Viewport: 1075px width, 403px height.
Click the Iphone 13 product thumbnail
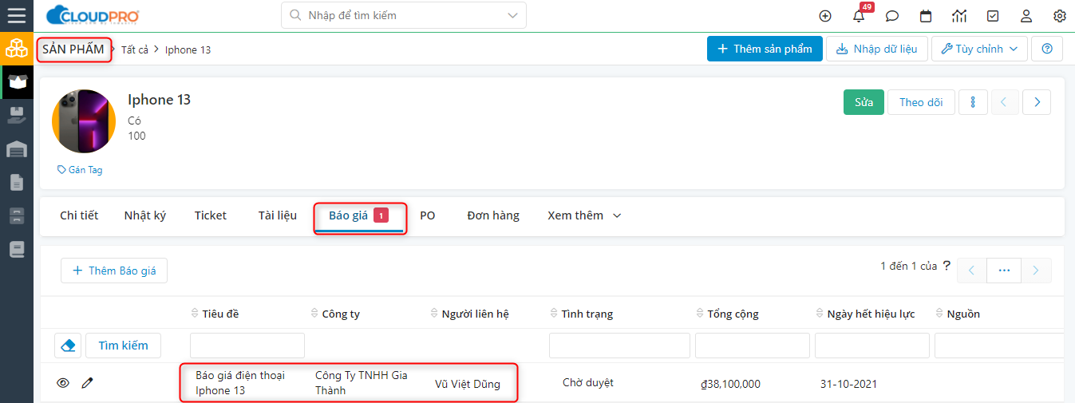pyautogui.click(x=84, y=121)
